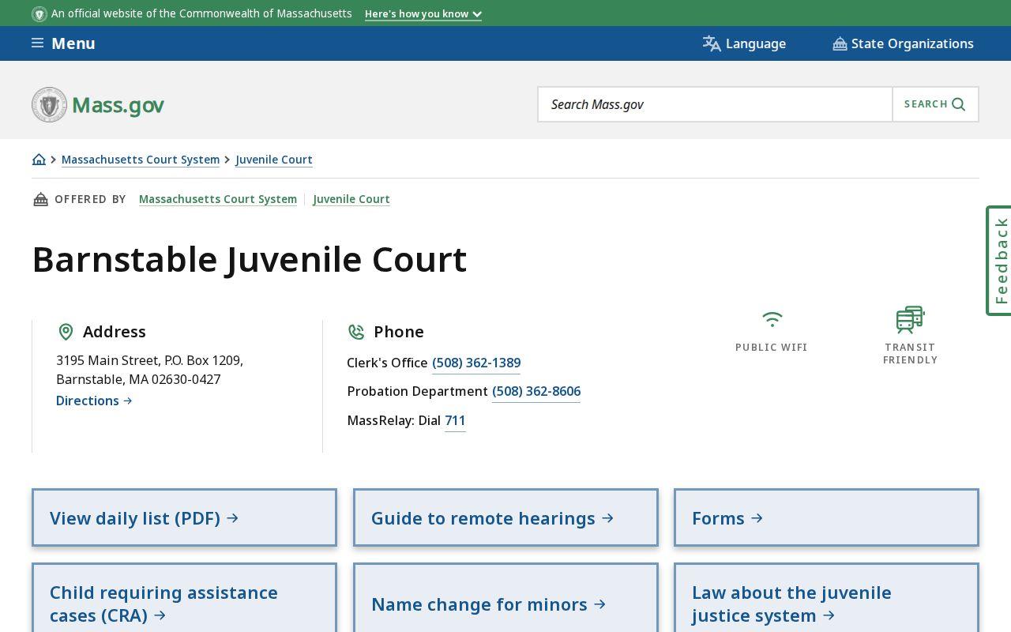Screen dimensions: 1011x632
Task: Open the hamburger Menu icon
Action: (x=37, y=43)
